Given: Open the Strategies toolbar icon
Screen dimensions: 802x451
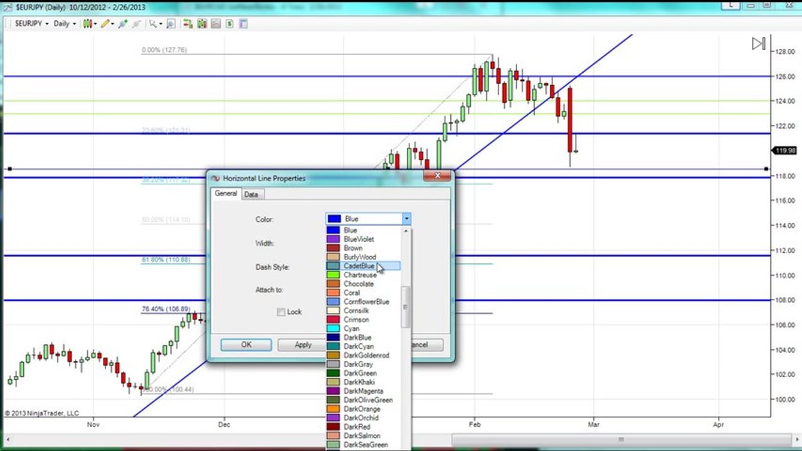Looking at the screenshot, I should (216, 24).
